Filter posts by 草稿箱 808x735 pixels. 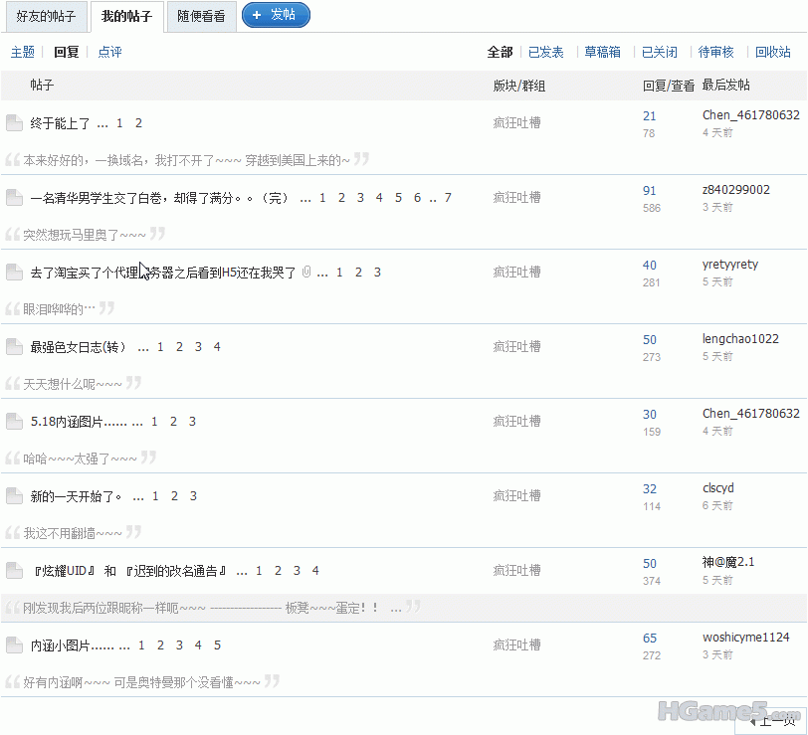point(602,52)
